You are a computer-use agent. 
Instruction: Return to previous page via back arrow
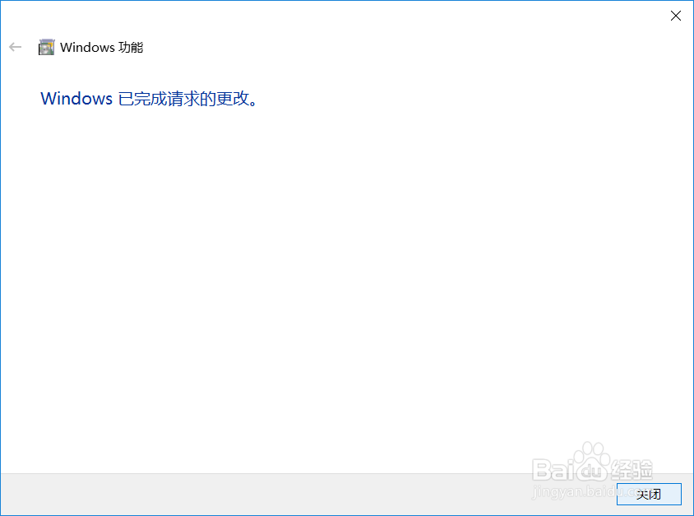click(15, 47)
